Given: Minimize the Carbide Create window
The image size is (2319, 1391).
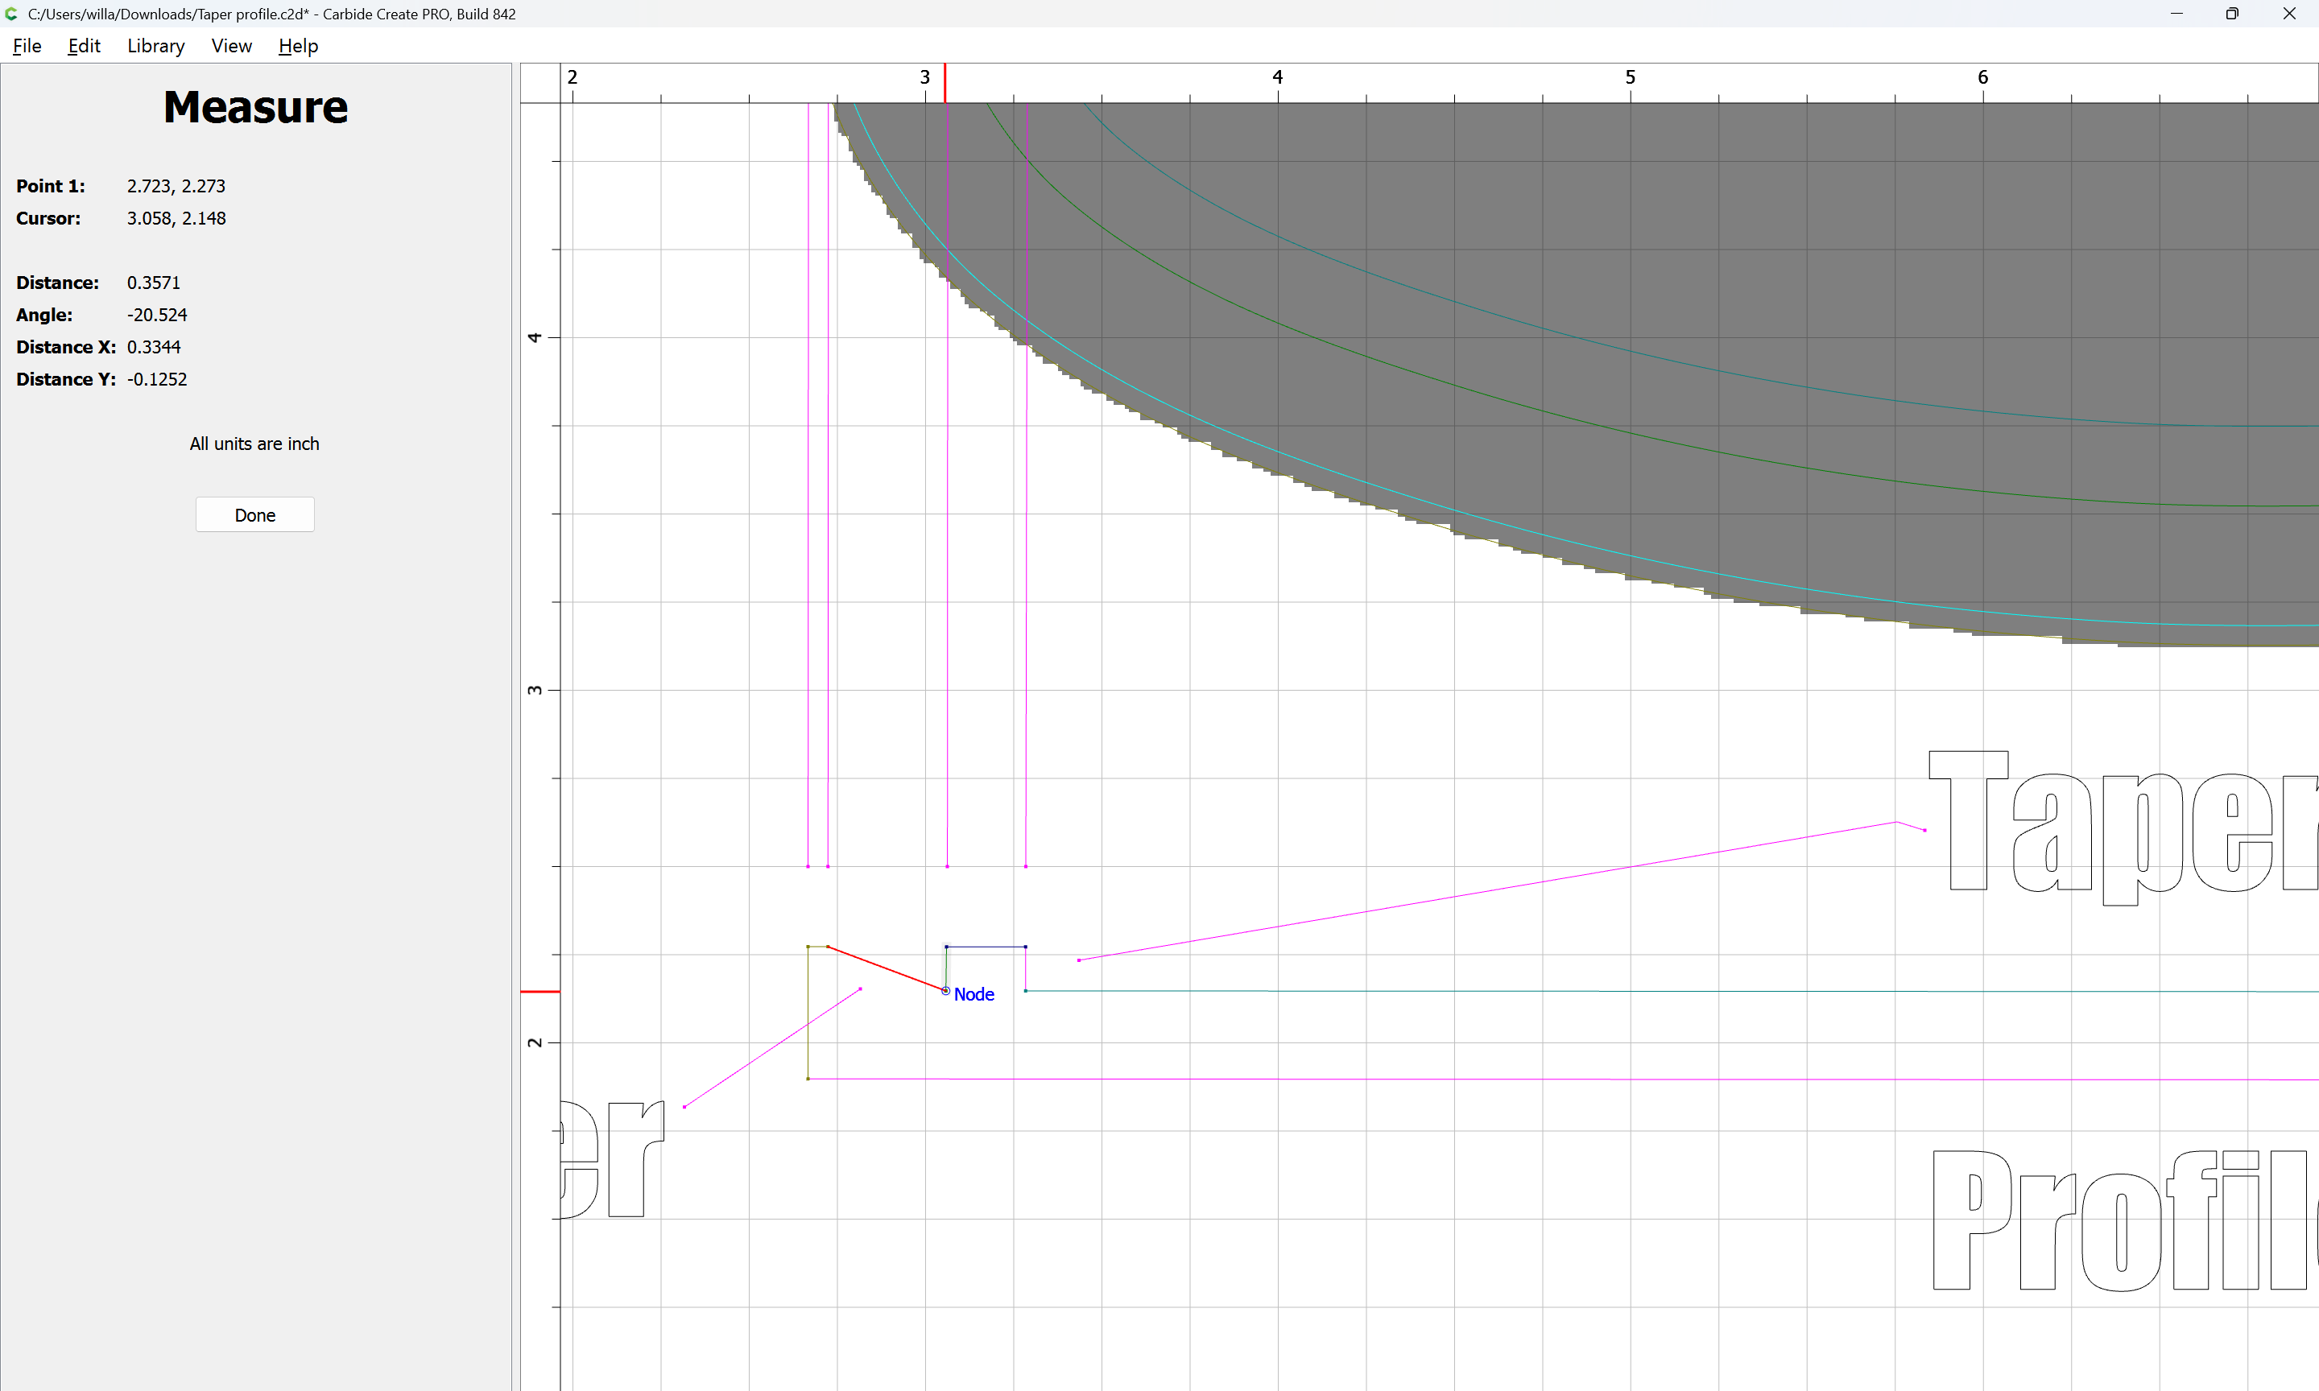Looking at the screenshot, I should click(x=2176, y=14).
